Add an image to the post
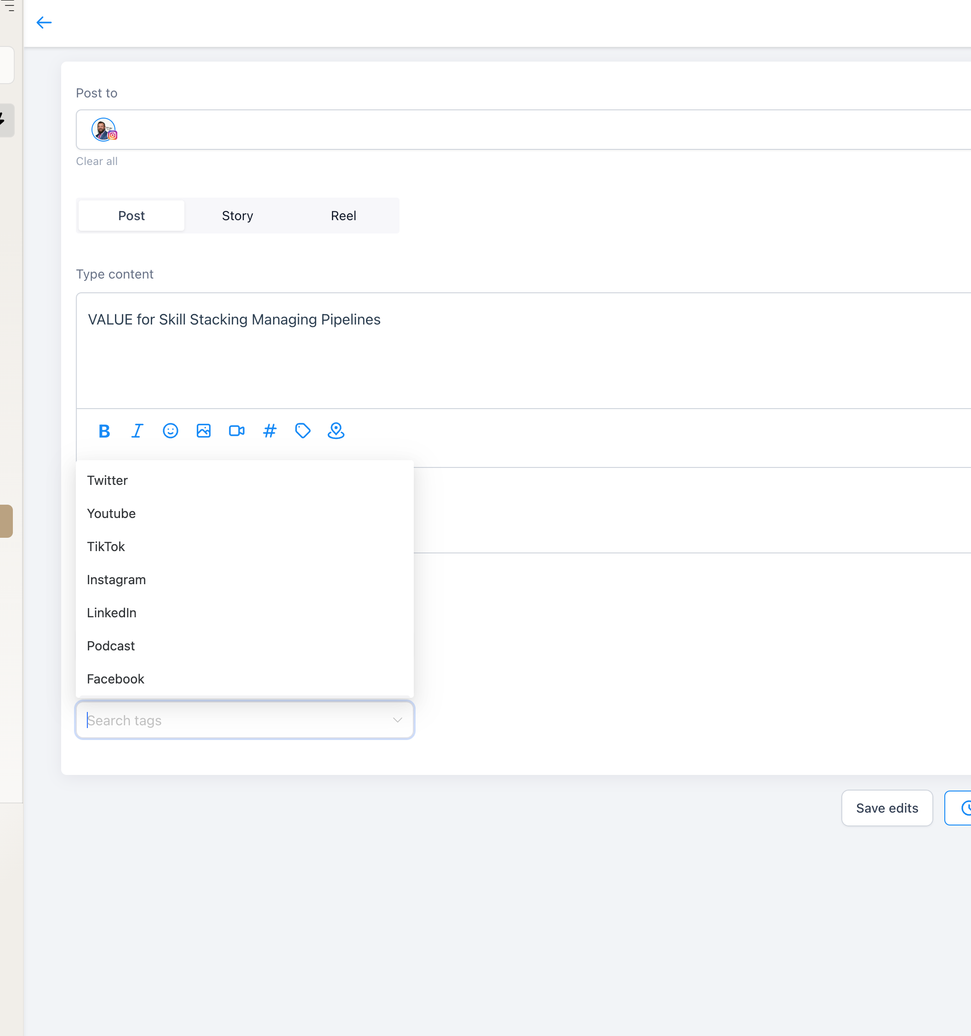The width and height of the screenshot is (971, 1036). tap(203, 431)
